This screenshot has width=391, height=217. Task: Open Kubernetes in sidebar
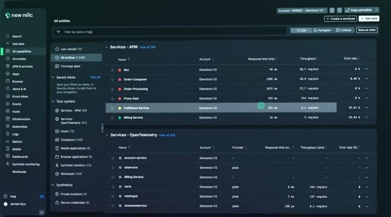point(19,127)
